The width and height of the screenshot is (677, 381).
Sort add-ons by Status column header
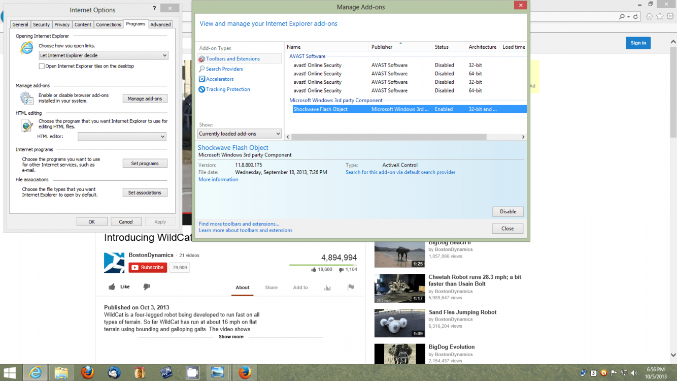449,47
